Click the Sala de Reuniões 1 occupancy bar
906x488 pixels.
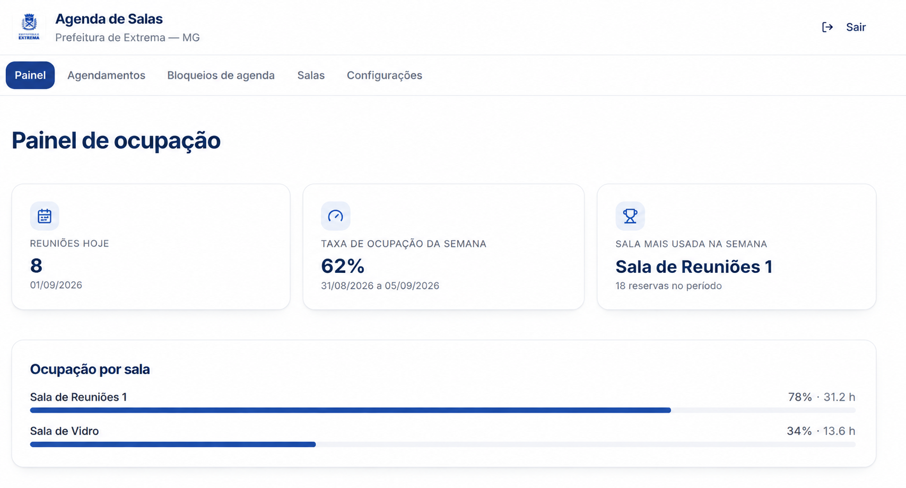(442, 410)
